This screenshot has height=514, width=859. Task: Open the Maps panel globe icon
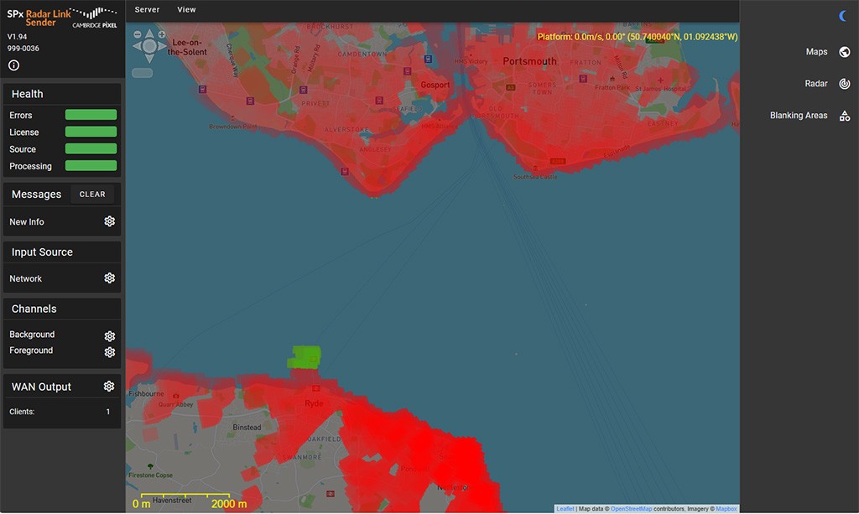pyautogui.click(x=844, y=52)
